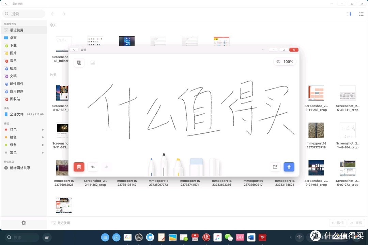Insert an image into the whiteboard
The width and height of the screenshot is (368, 245).
pyautogui.click(x=93, y=63)
